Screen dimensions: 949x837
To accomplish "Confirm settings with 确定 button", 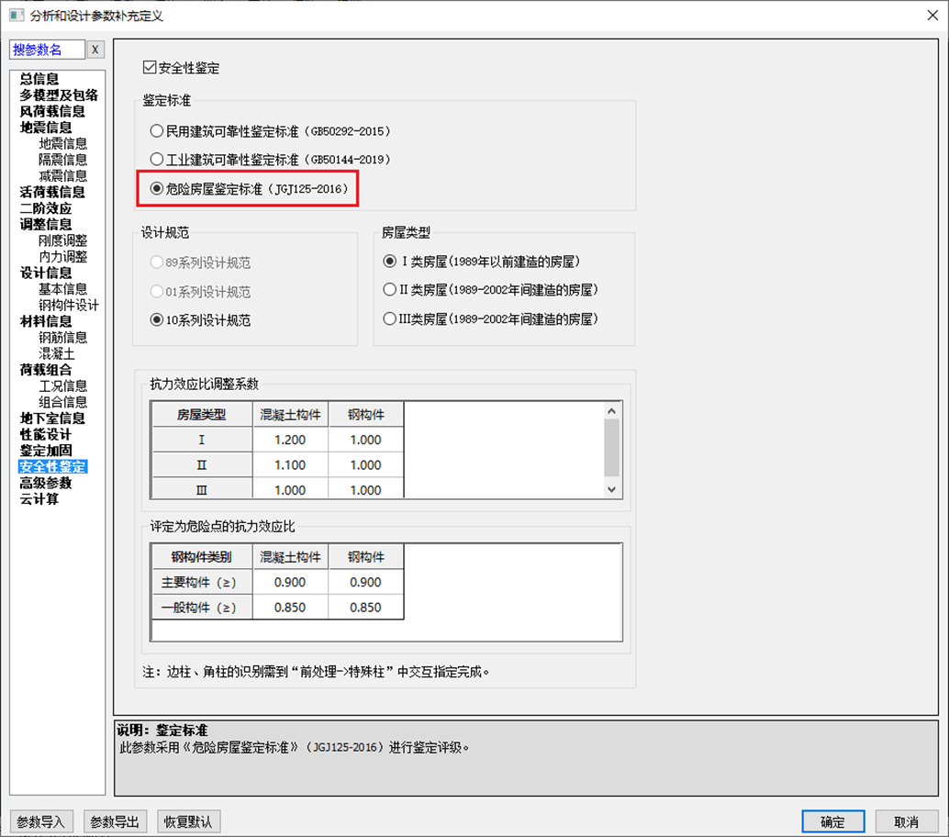I will click(832, 821).
